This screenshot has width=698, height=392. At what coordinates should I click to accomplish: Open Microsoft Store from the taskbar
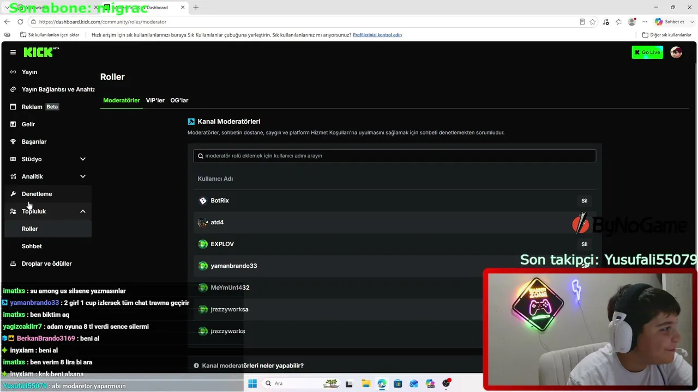click(398, 383)
